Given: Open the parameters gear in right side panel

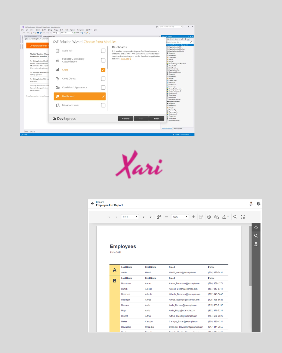Looking at the screenshot, I should tap(256, 227).
